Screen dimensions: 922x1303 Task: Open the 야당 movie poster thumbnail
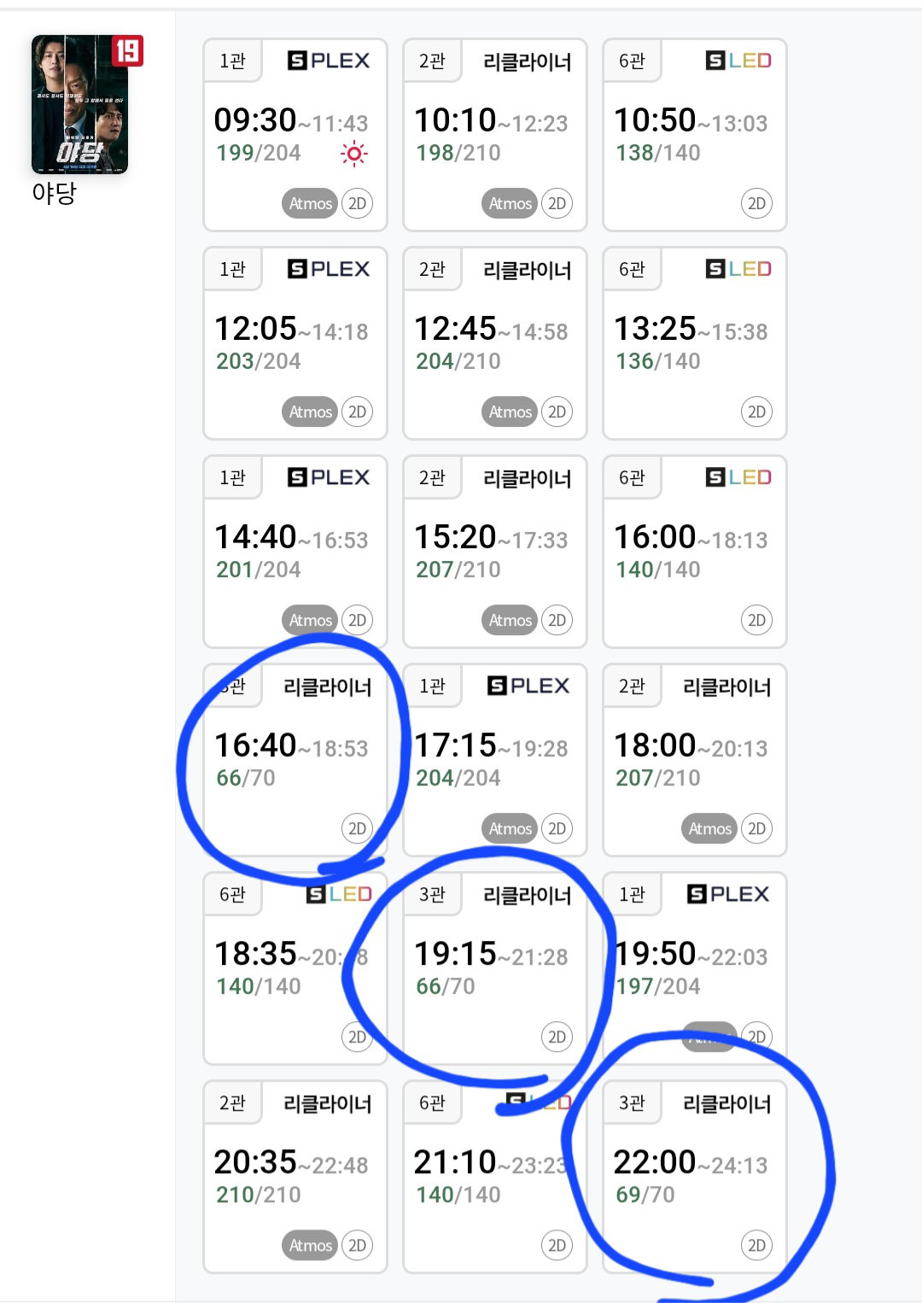pyautogui.click(x=79, y=104)
